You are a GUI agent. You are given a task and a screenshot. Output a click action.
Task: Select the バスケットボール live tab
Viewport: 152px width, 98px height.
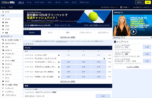pos(86,33)
